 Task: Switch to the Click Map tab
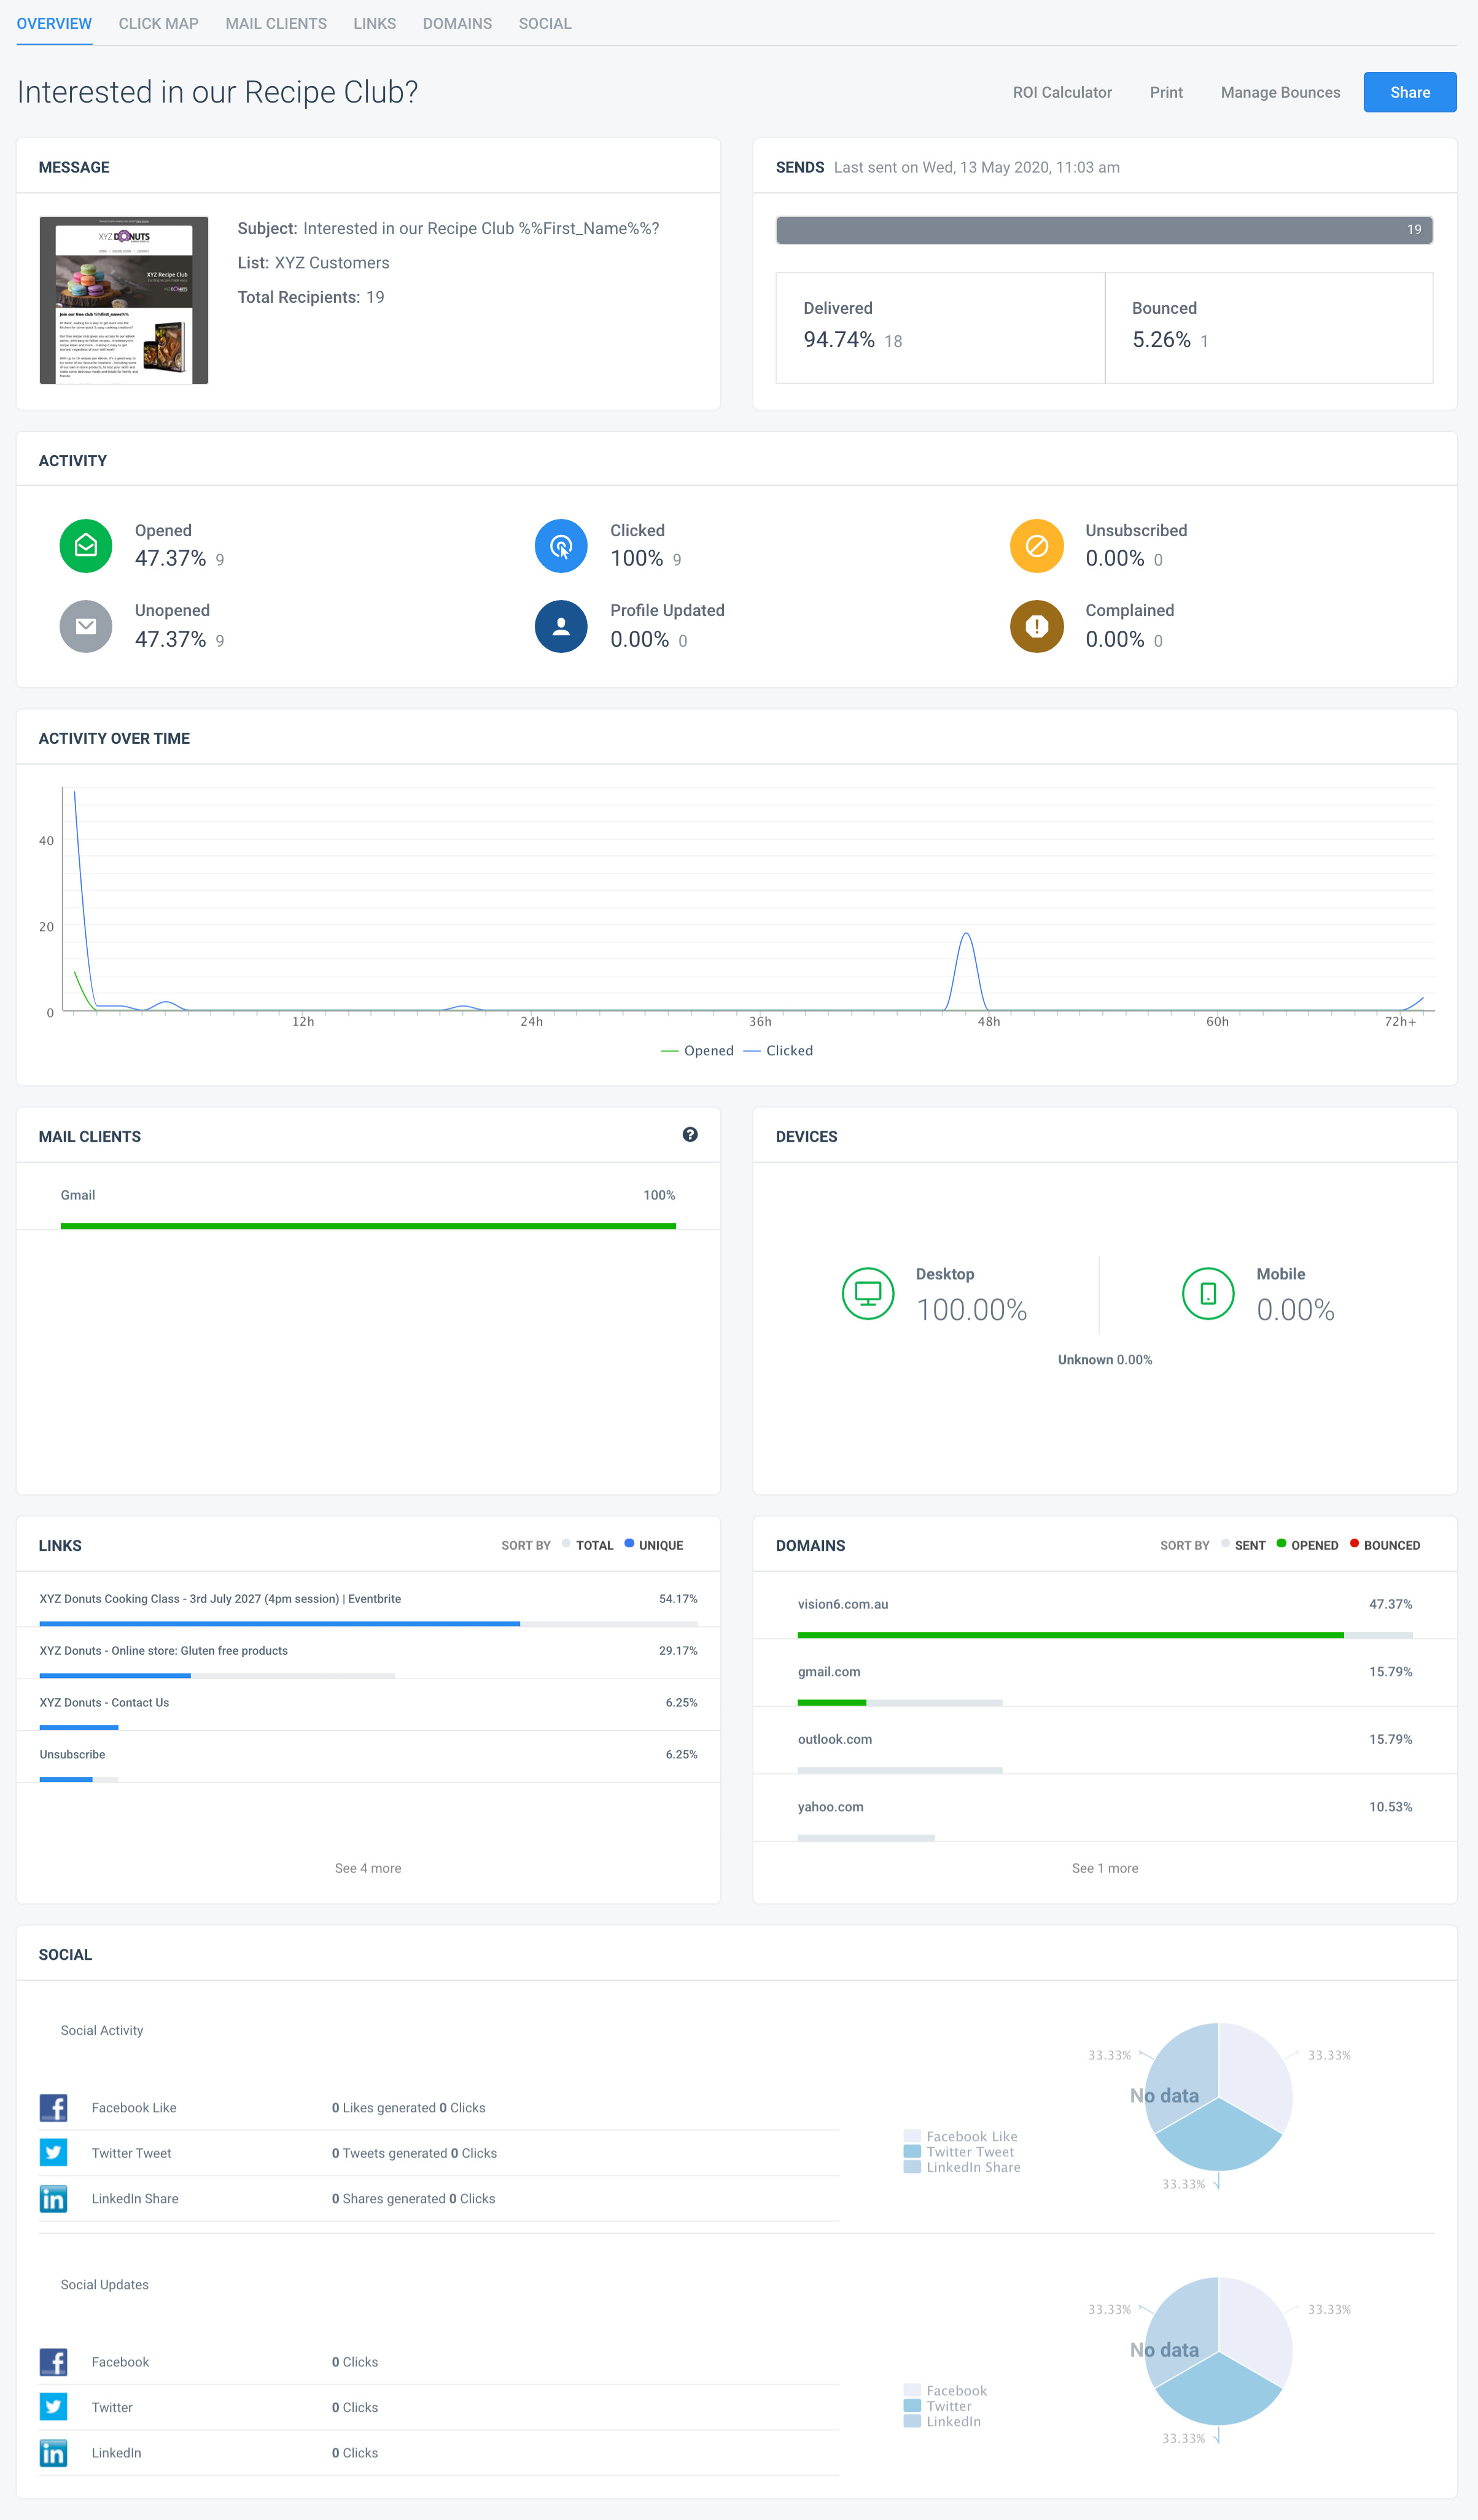point(158,23)
